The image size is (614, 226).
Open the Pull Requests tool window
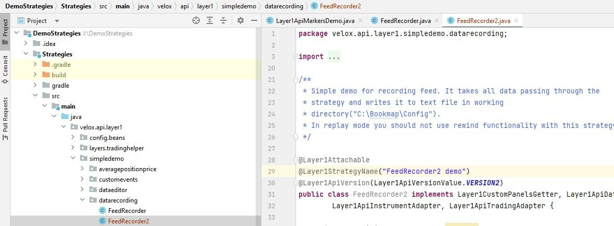[x=5, y=118]
